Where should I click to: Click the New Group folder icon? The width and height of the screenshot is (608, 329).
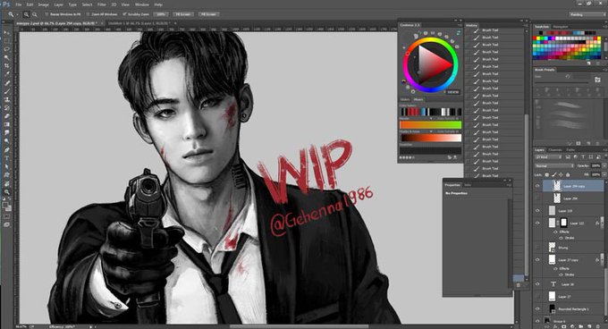(x=582, y=326)
